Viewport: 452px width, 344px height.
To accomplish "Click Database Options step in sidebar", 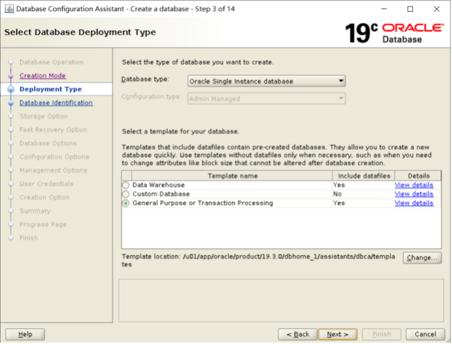I will click(48, 143).
